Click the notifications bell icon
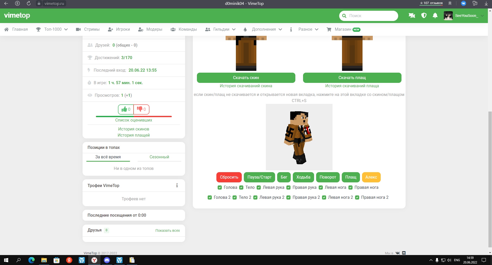 [x=435, y=16]
